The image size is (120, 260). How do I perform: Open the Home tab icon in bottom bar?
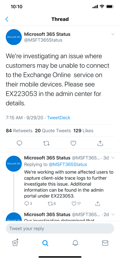coord(15,243)
